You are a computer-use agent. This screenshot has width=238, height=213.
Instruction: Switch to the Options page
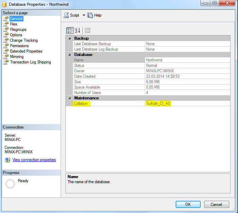(16, 35)
